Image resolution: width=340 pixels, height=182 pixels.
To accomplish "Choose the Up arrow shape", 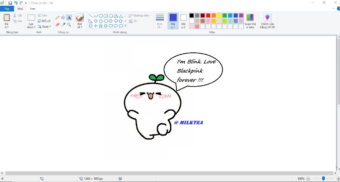I will click(121, 21).
